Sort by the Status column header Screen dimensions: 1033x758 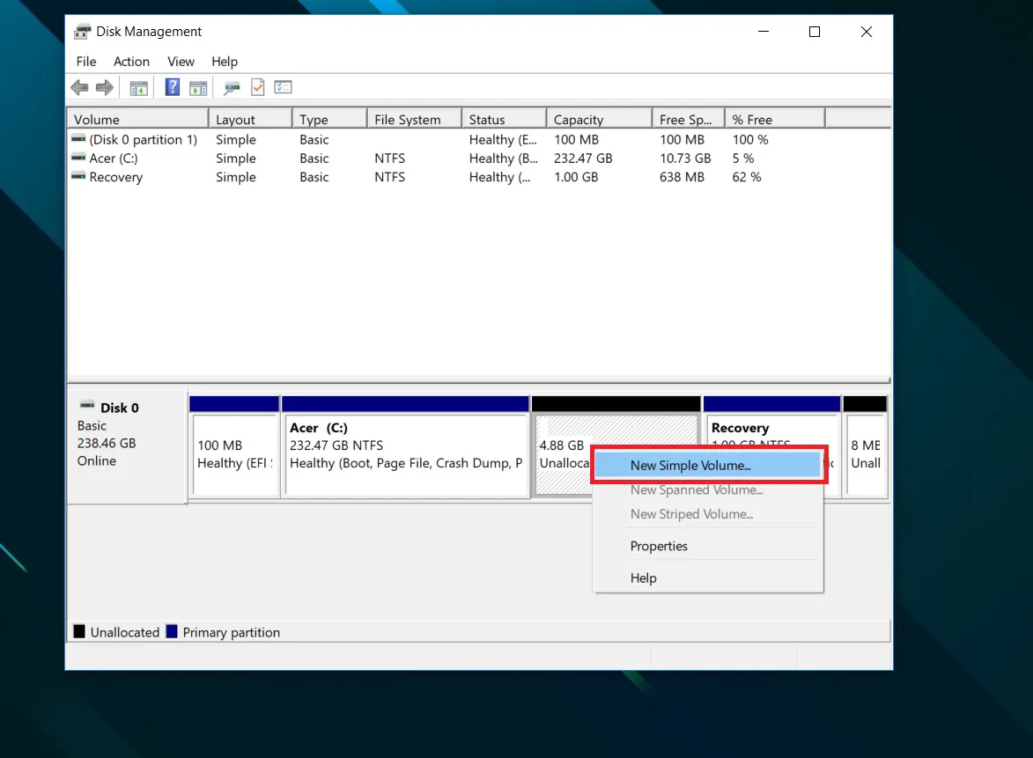504,119
